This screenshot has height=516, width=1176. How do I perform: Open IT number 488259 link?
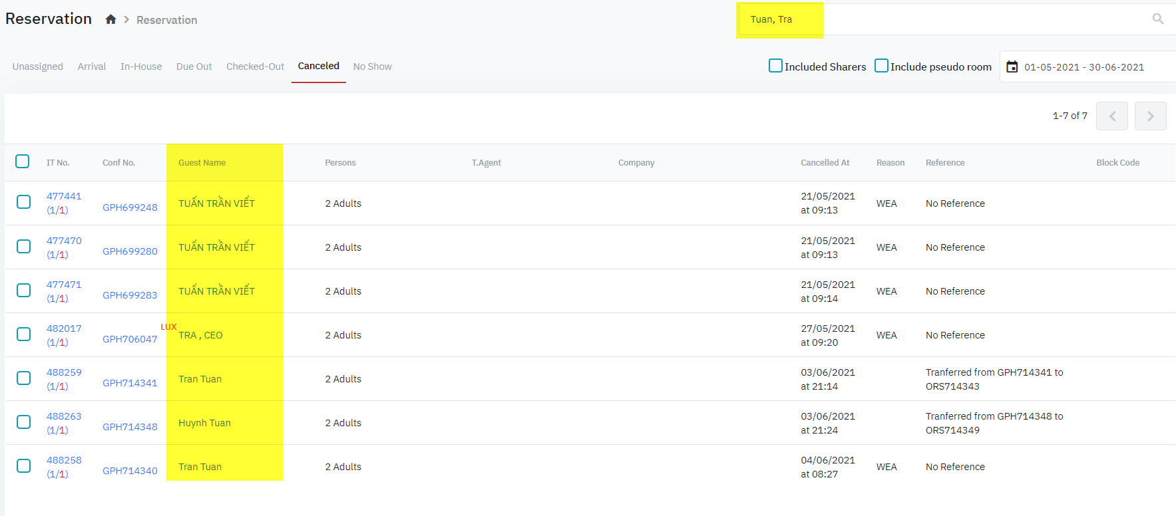coord(64,372)
